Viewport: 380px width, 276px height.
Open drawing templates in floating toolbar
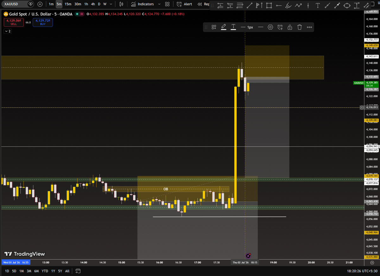point(214,27)
